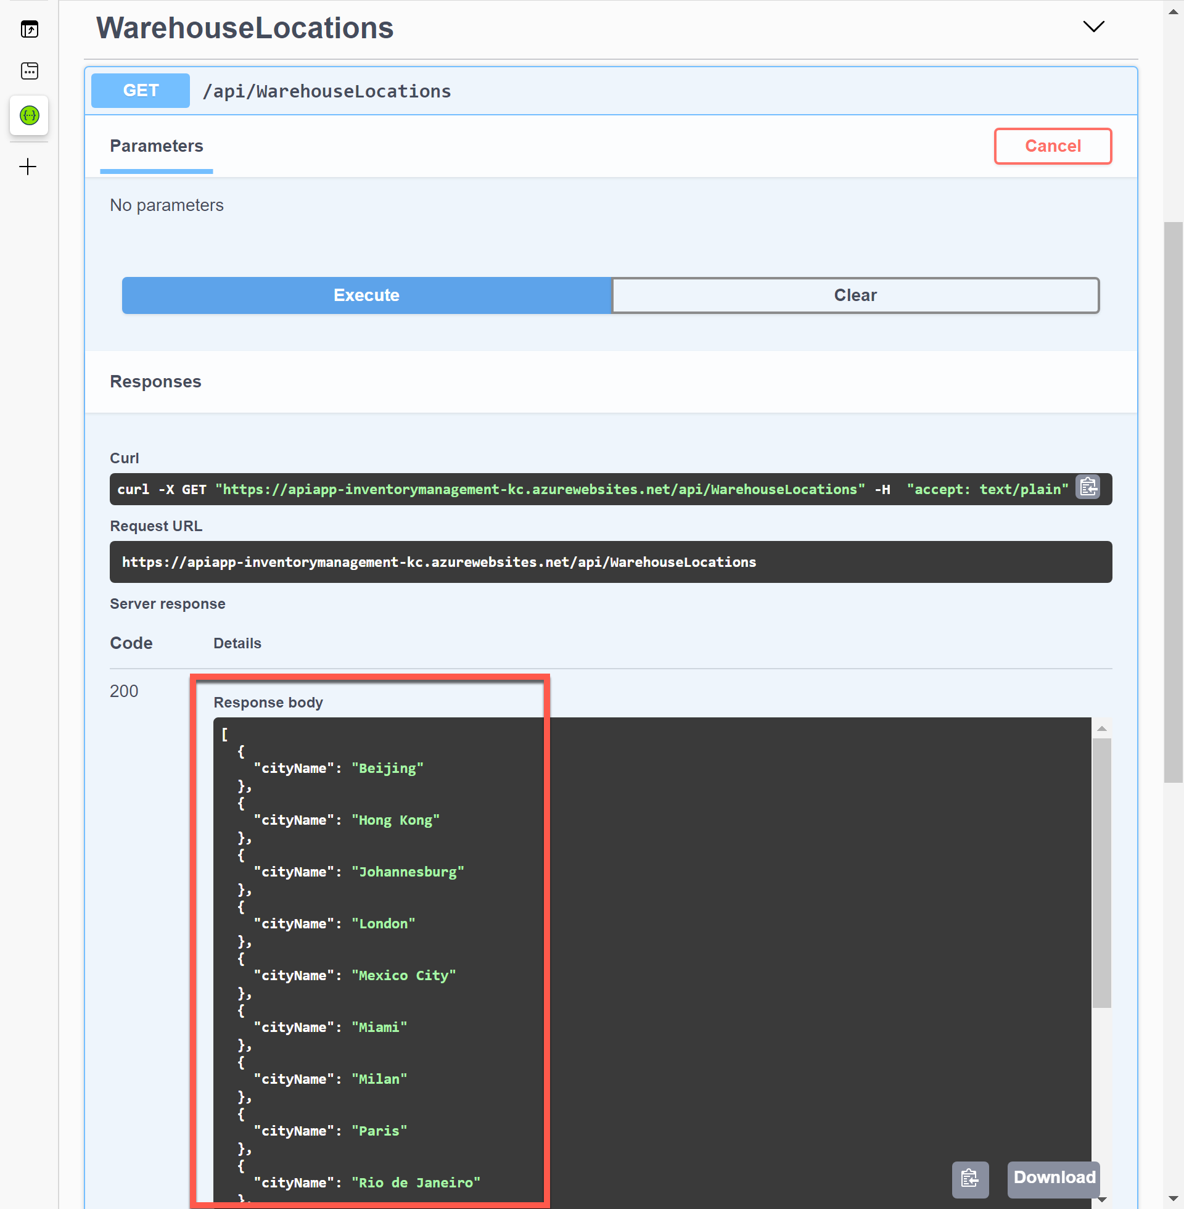The width and height of the screenshot is (1184, 1209).
Task: Collapse WarehouseLocations with the top chevron
Action: point(1094,26)
